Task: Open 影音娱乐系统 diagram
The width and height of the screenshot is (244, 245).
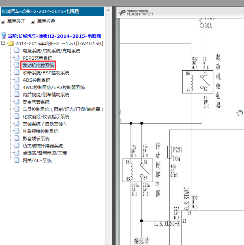Action: pos(36,139)
